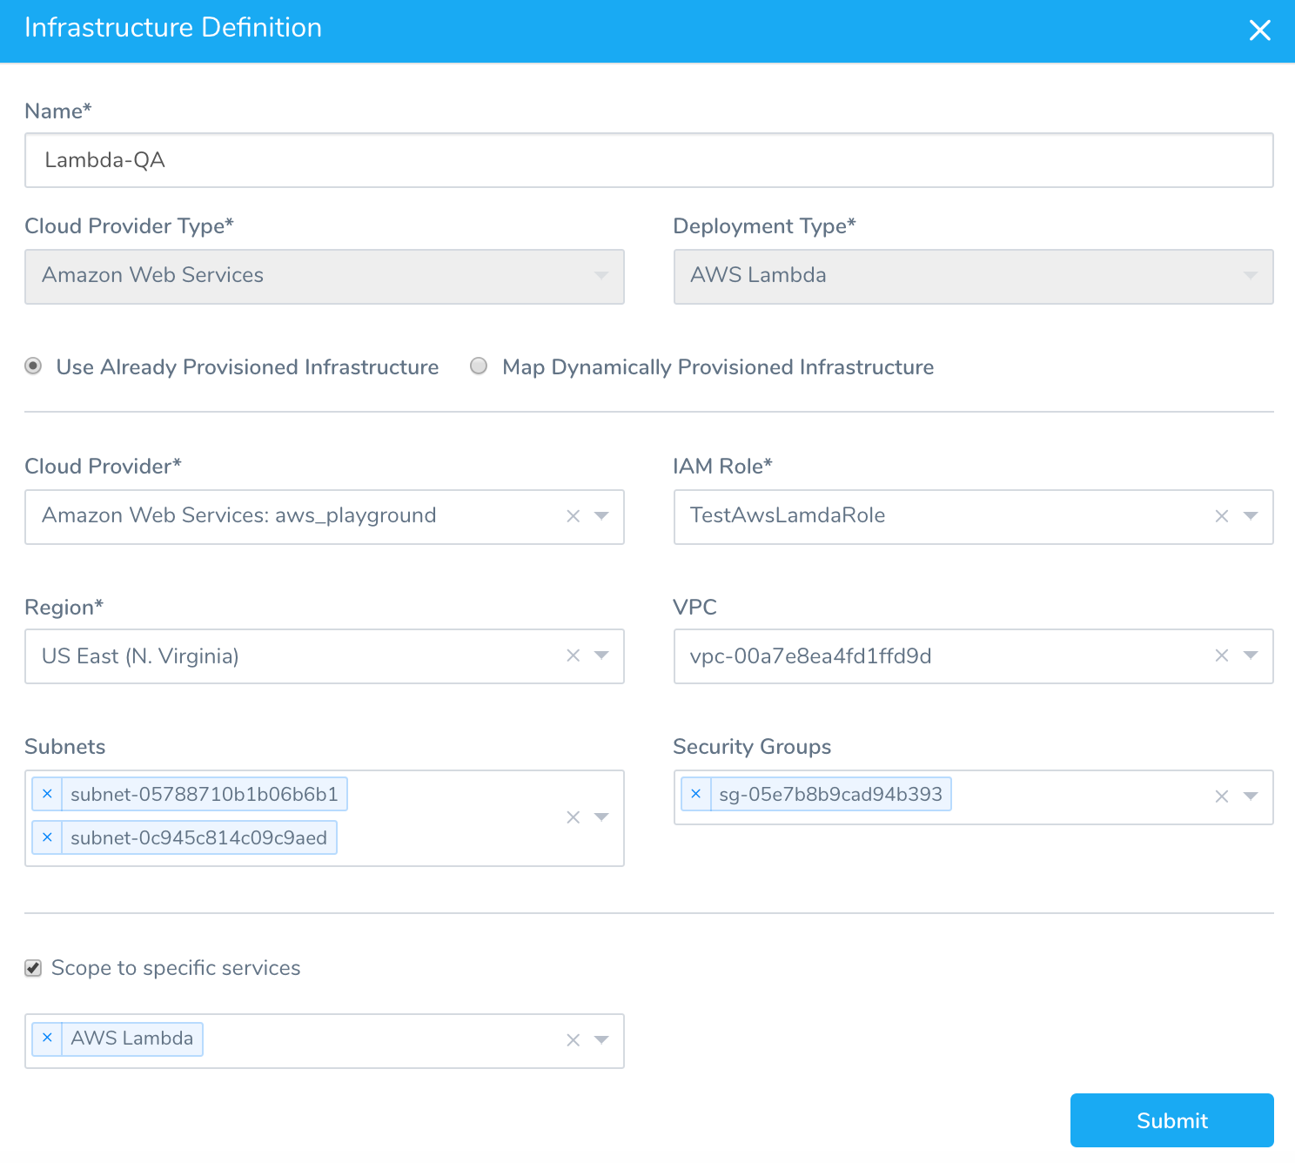Remove sg-05e7b8b9cad94b393 security group tag
1295x1163 pixels.
tap(695, 794)
